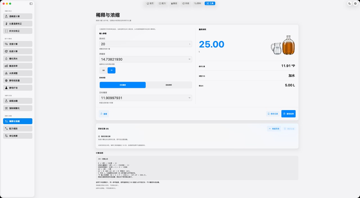This screenshot has width=360, height=198.
Task: Click the 加水 adjustment direction value
Action: [292, 76]
